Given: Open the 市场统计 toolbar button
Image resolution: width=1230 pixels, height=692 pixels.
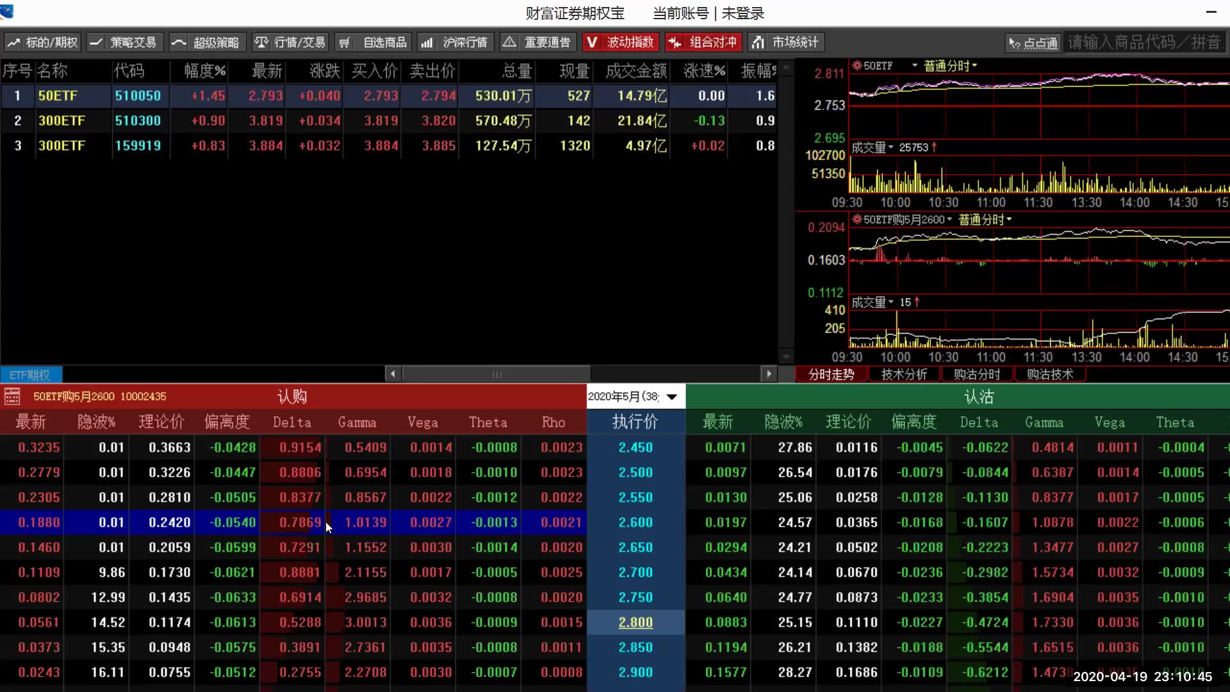Looking at the screenshot, I should (786, 42).
